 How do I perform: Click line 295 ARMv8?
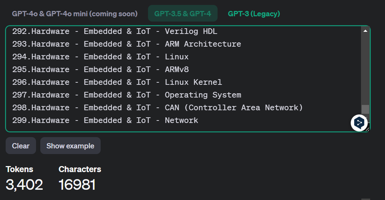[x=100, y=70]
